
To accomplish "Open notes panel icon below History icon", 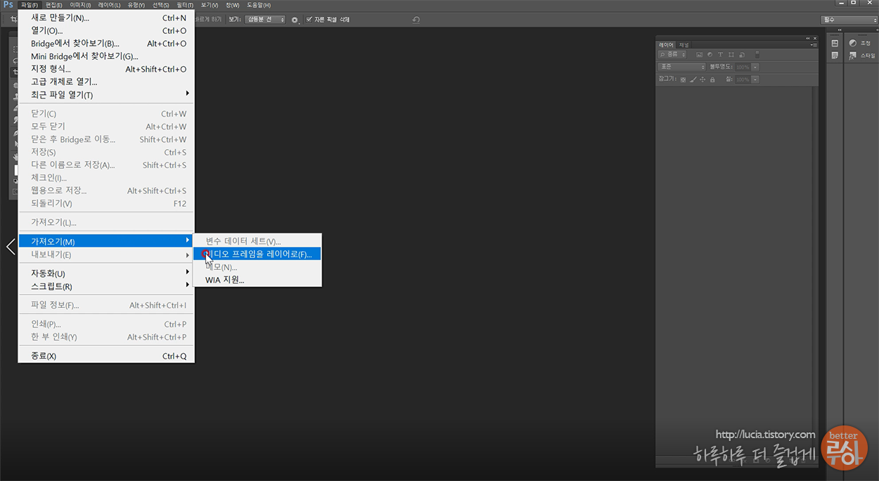I will click(x=835, y=56).
